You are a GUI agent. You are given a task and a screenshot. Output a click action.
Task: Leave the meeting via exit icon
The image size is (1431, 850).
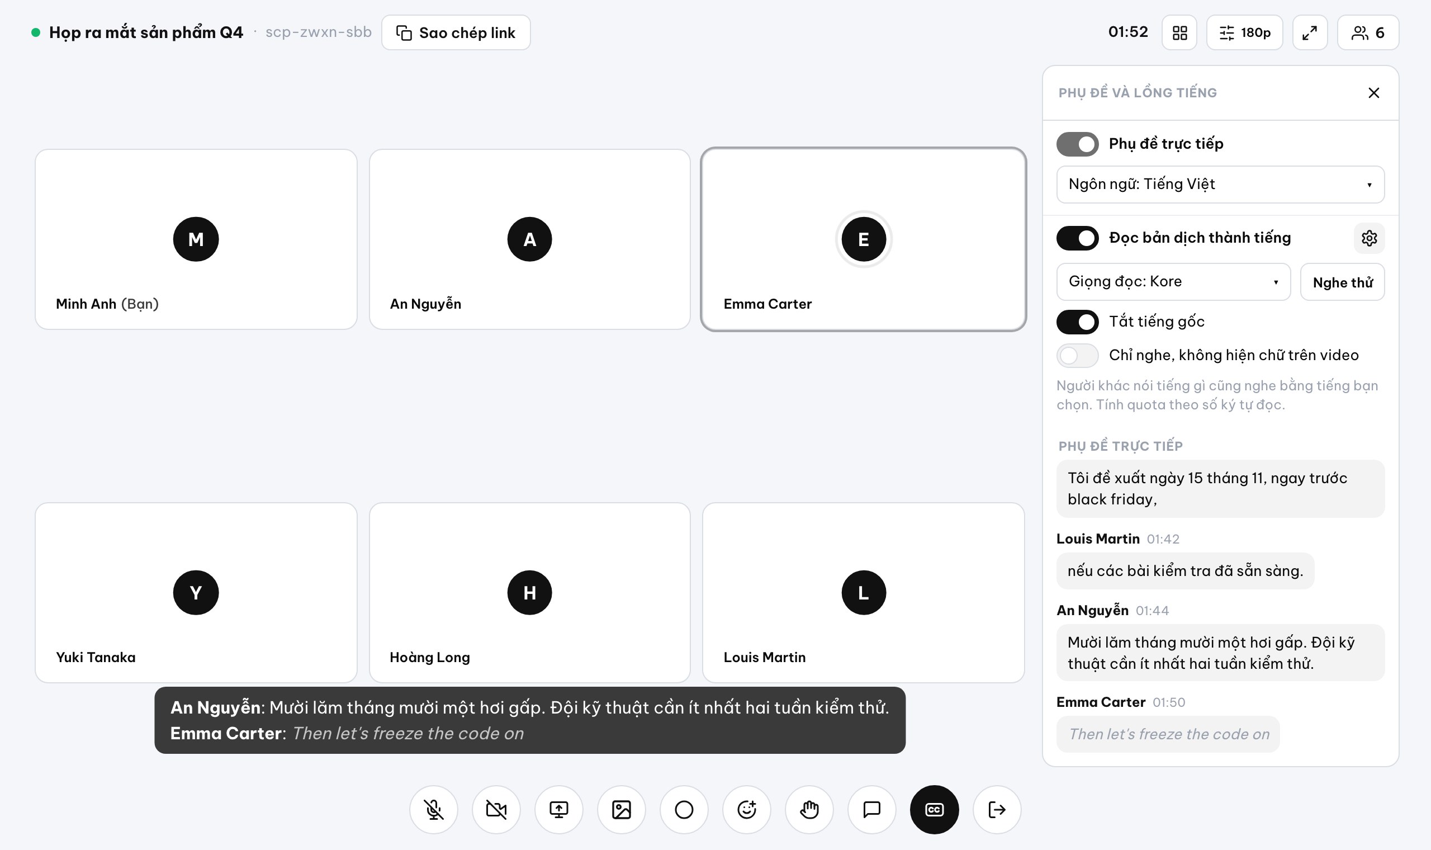point(997,809)
